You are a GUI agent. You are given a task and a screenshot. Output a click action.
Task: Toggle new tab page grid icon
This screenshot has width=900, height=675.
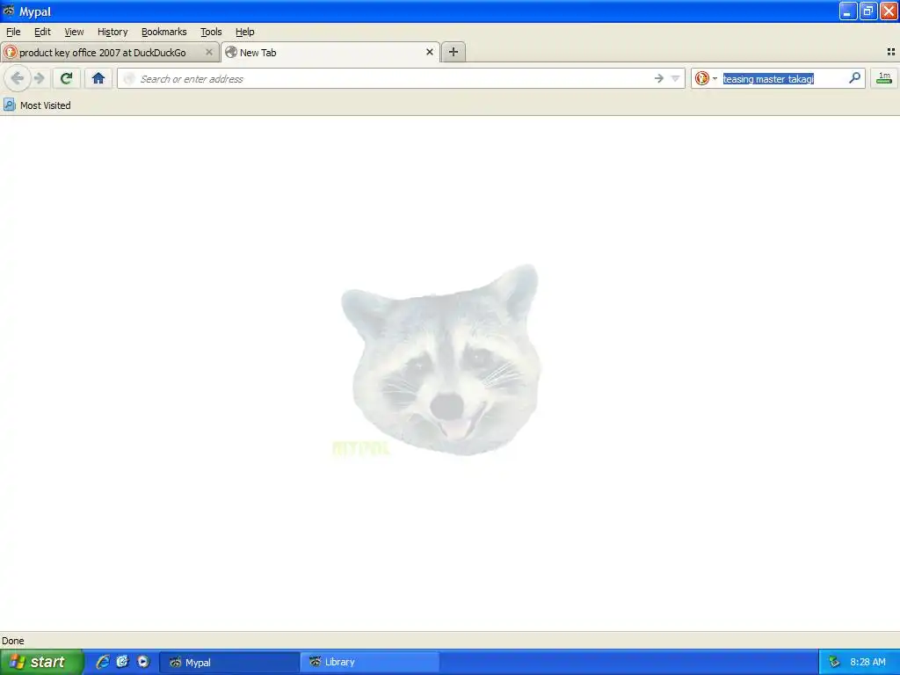pyautogui.click(x=891, y=52)
